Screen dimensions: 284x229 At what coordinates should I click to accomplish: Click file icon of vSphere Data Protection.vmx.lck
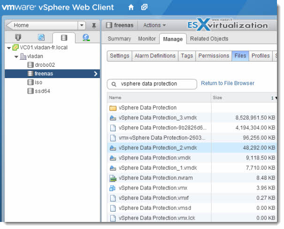tap(113, 218)
